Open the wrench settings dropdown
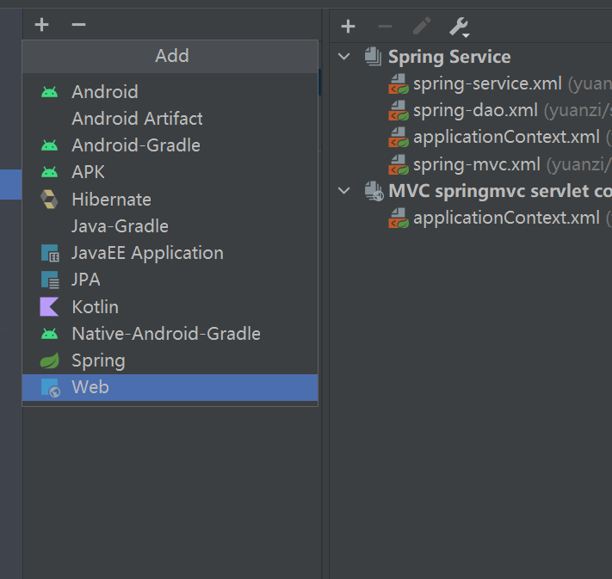 pyautogui.click(x=459, y=27)
